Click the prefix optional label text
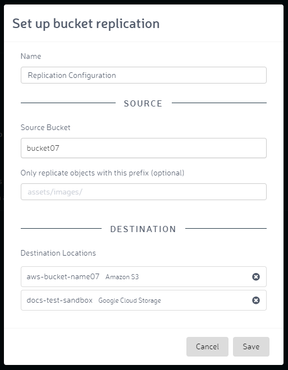Viewport: 288px width, 370px height. point(102,173)
